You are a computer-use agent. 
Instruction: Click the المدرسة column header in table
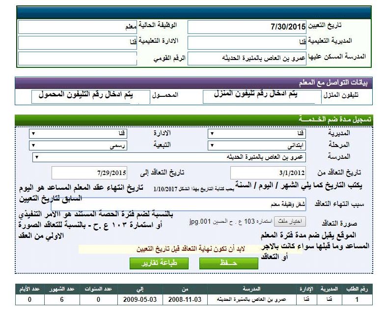click(251, 289)
